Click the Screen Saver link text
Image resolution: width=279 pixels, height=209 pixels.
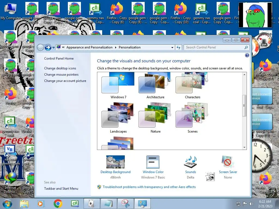coord(228,172)
